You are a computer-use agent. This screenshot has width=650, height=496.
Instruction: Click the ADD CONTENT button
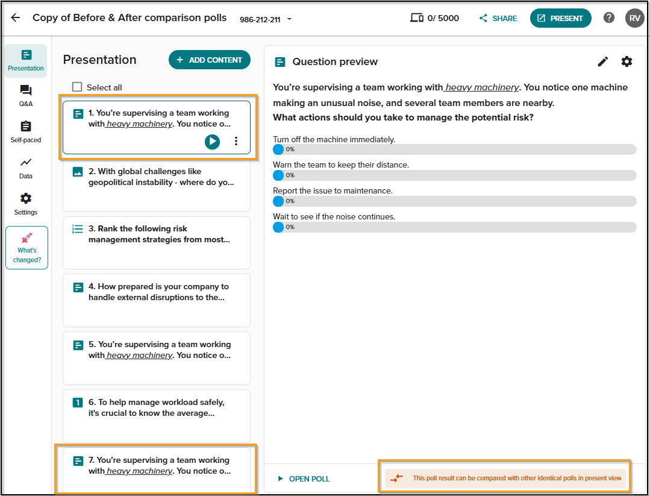point(210,60)
